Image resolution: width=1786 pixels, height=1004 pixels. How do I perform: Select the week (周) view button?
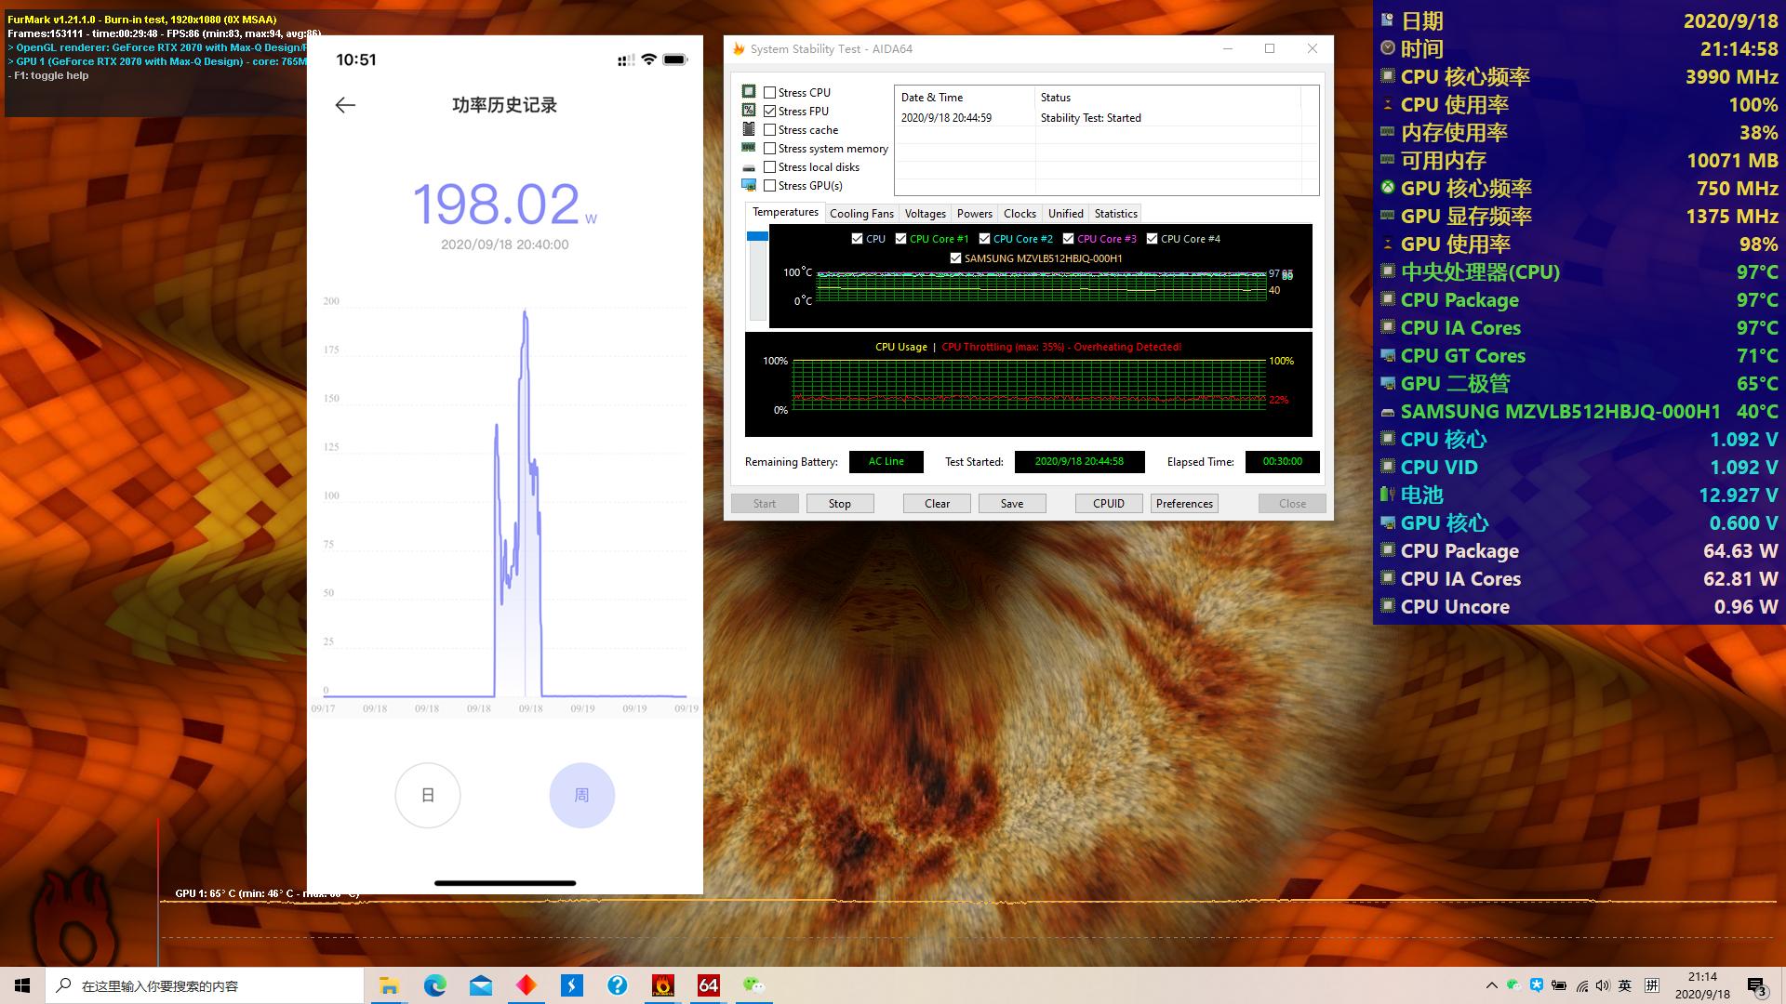pos(581,795)
